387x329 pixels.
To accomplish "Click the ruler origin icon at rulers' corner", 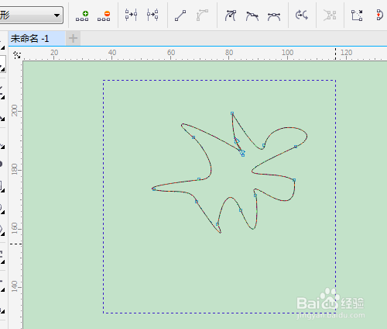I will (17, 55).
